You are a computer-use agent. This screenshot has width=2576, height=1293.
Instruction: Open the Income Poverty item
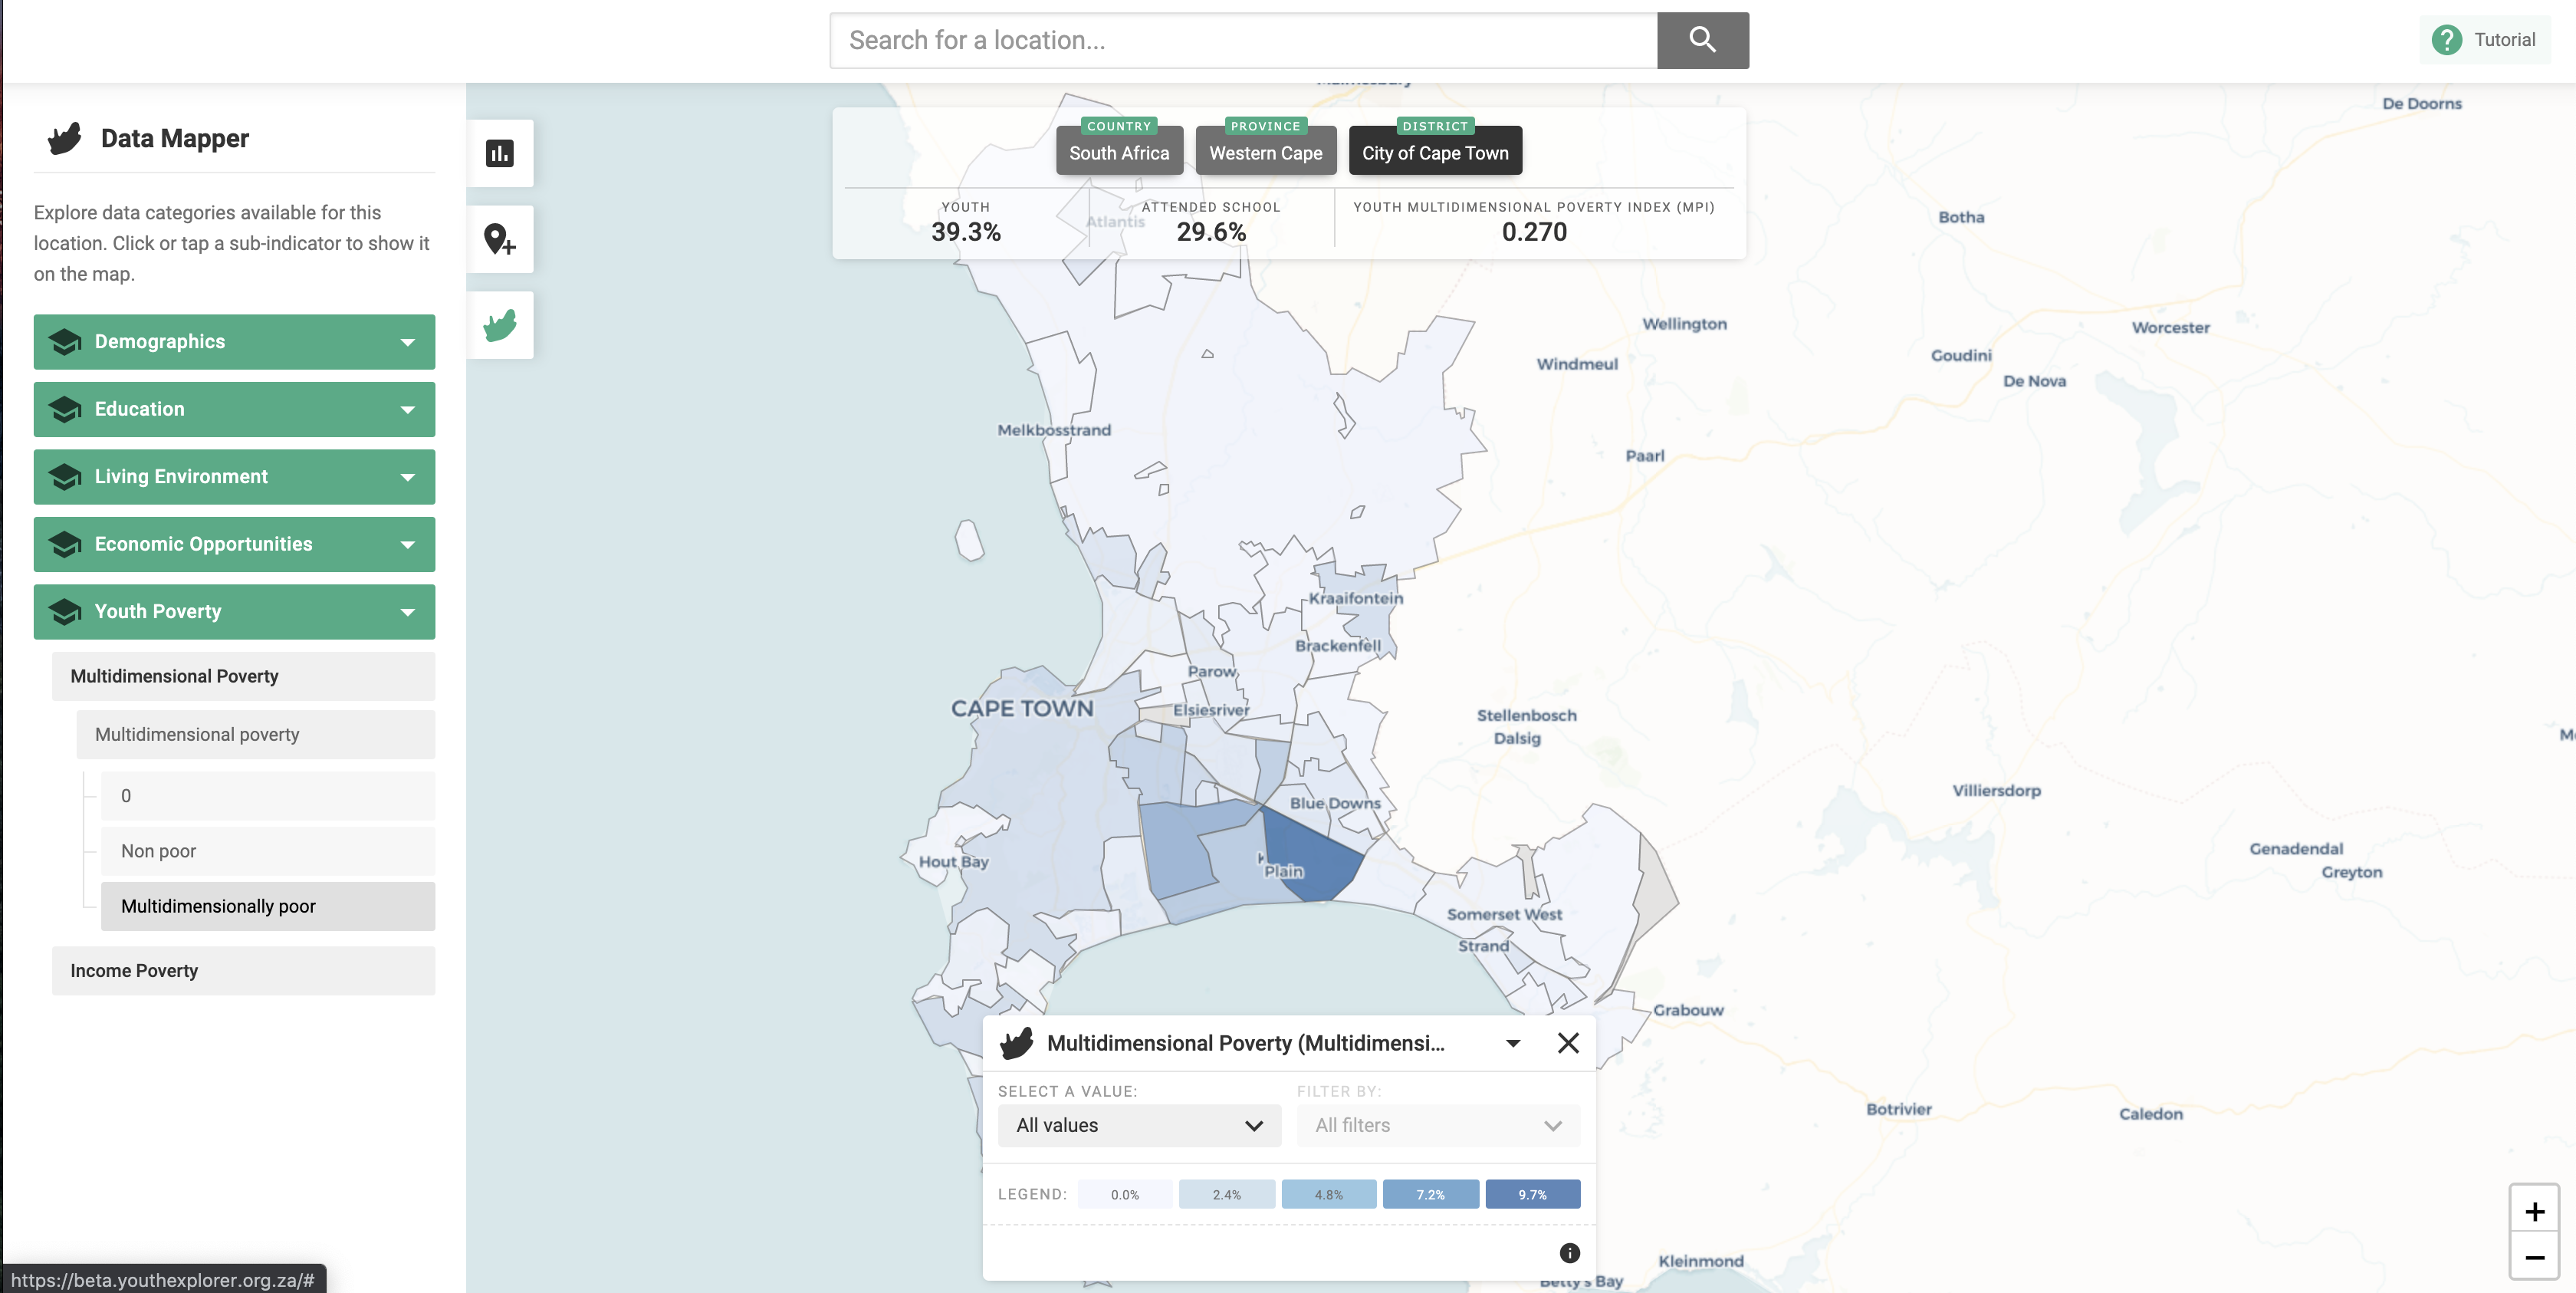click(243, 971)
